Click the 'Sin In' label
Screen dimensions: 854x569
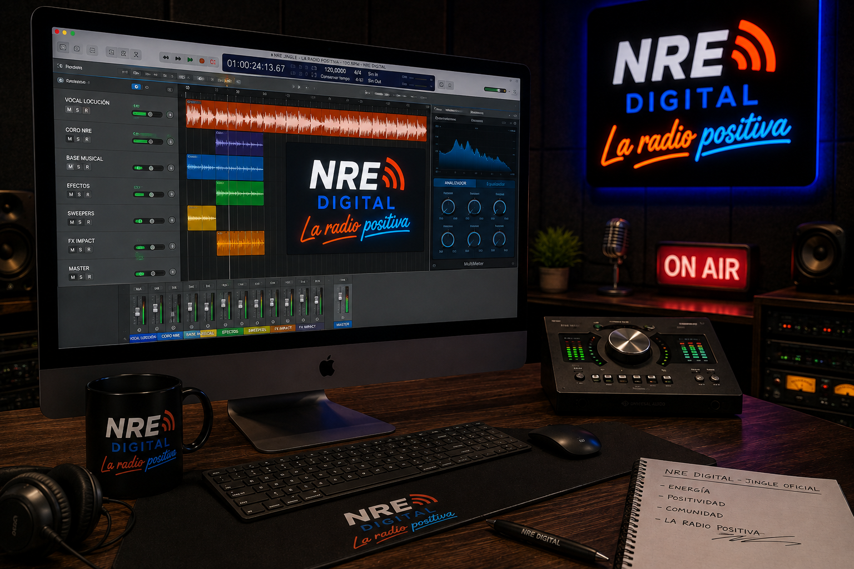click(373, 74)
